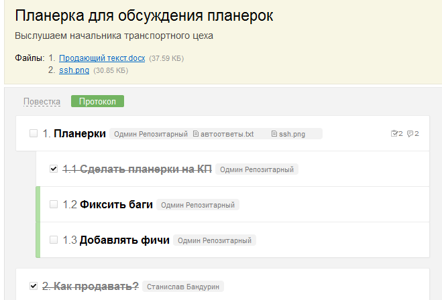Mark 1.3 Добавлять фичи as done
The image size is (442, 300).
tap(54, 240)
